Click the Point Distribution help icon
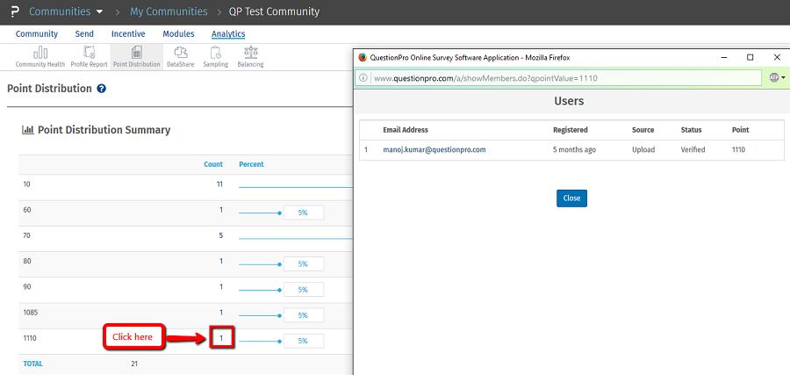The width and height of the screenshot is (790, 375). point(102,89)
